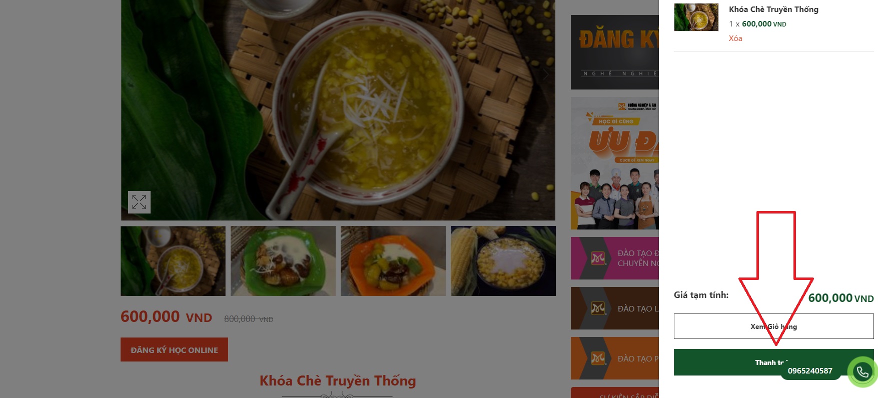Select the corn dessert thumbnail

(x=503, y=261)
